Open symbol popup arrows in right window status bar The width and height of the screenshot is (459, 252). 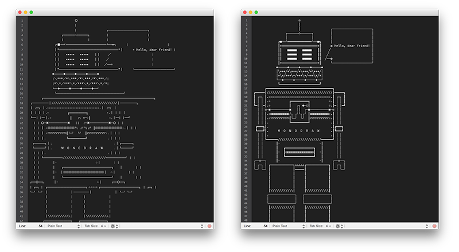tap(426, 226)
